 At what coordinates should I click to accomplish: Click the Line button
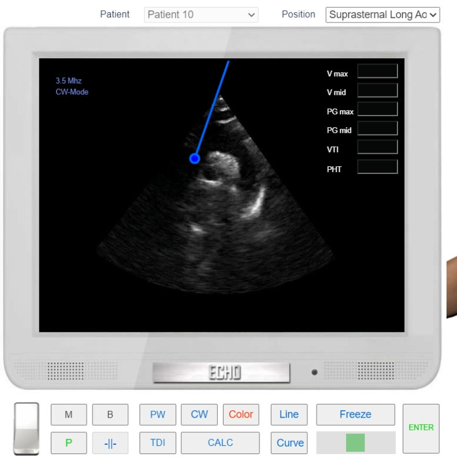click(289, 414)
